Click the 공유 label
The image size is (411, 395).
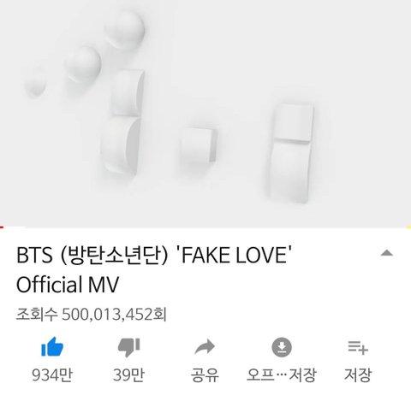tap(205, 374)
